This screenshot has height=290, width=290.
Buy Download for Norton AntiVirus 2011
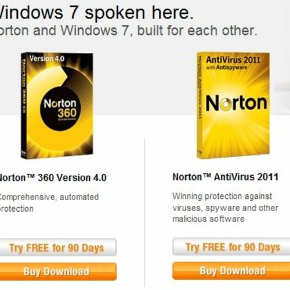pos(231,271)
